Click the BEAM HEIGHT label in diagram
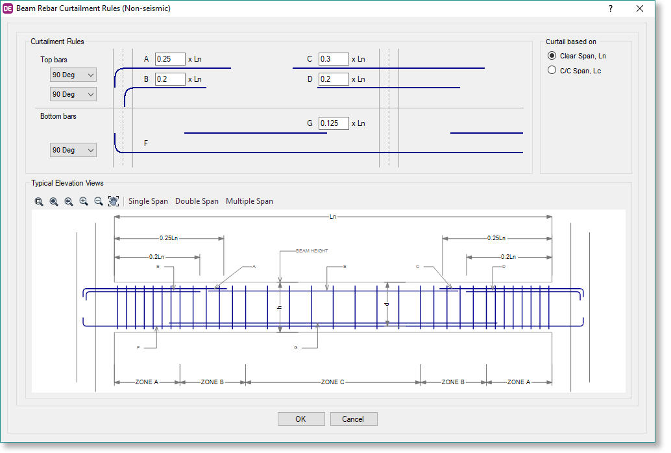Image resolution: width=671 pixels, height=453 pixels. [x=312, y=251]
